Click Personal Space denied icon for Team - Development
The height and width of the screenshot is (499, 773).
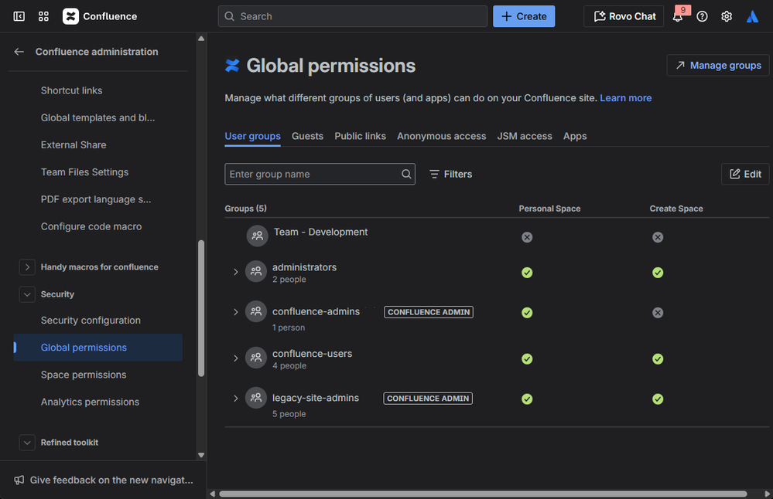pos(527,237)
